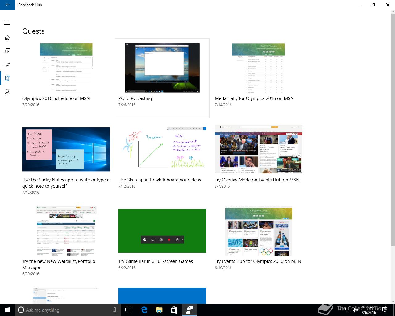Click the 6/30/2016 date text
Viewport: 395px width, 316px height.
point(31,274)
